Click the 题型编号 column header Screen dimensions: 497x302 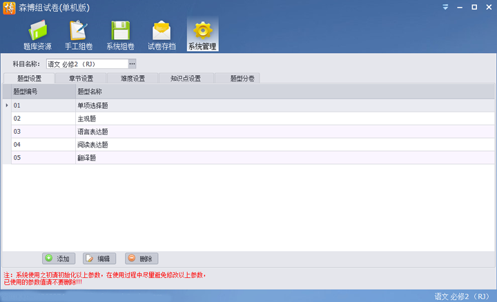43,91
